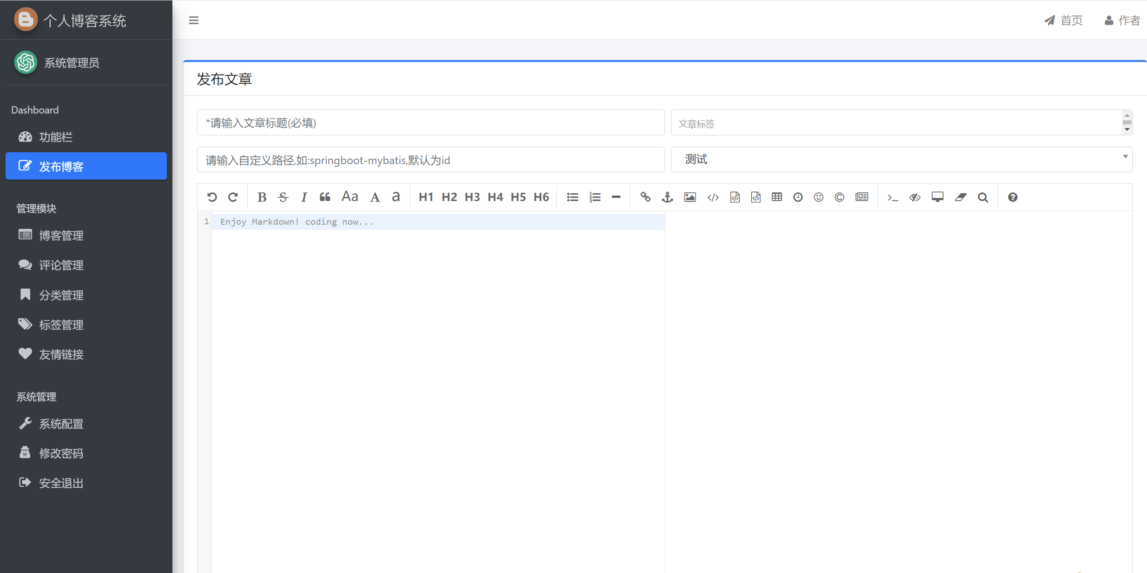Redo the editor change

[x=233, y=197]
